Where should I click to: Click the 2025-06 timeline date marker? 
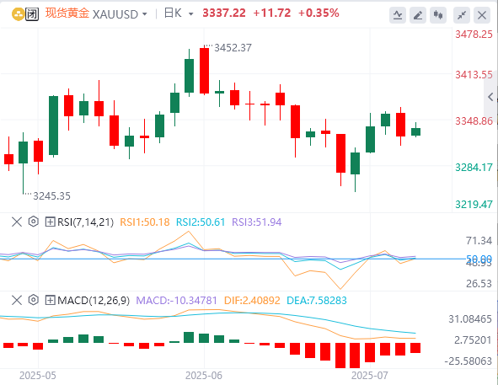tap(204, 376)
